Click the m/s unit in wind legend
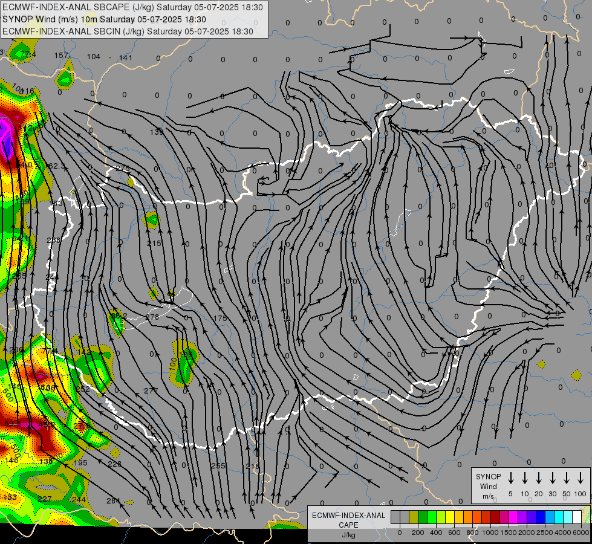This screenshot has height=544, width=592. tap(488, 496)
